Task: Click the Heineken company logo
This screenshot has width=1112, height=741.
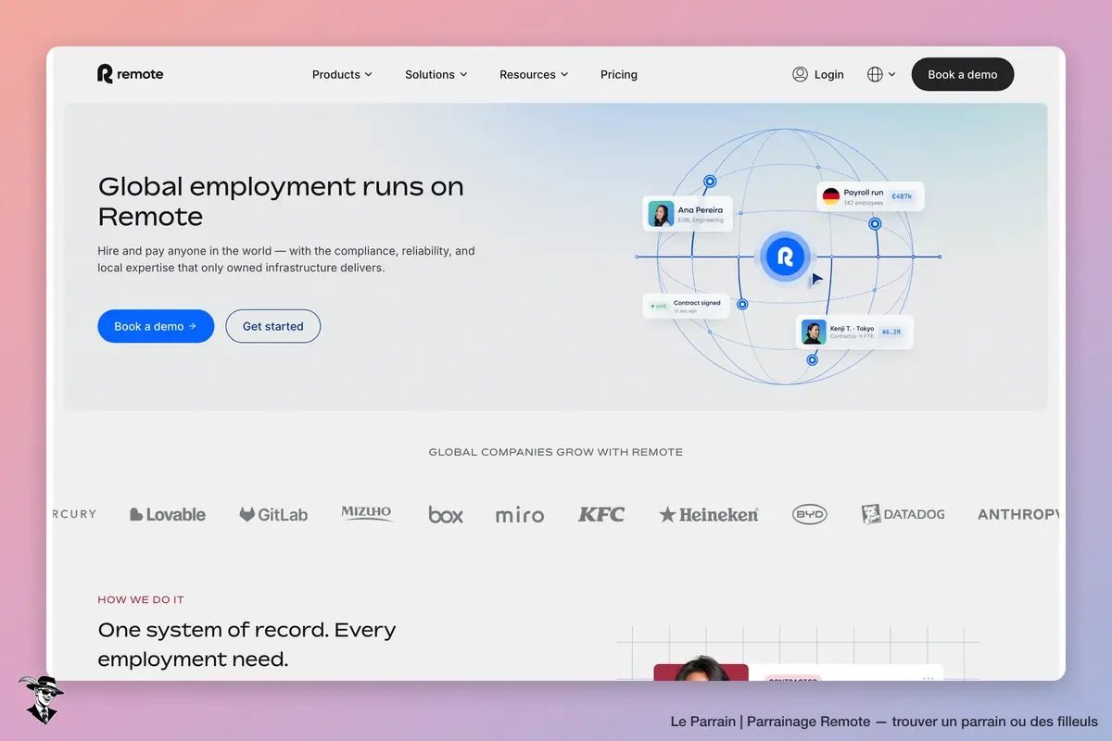Action: [709, 514]
